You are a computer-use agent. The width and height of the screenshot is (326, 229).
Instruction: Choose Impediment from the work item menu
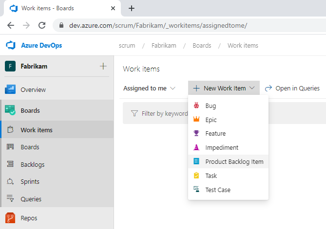pyautogui.click(x=228, y=147)
